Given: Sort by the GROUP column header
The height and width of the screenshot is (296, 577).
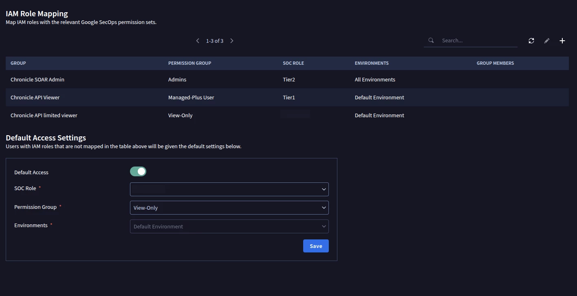Looking at the screenshot, I should pyautogui.click(x=18, y=63).
